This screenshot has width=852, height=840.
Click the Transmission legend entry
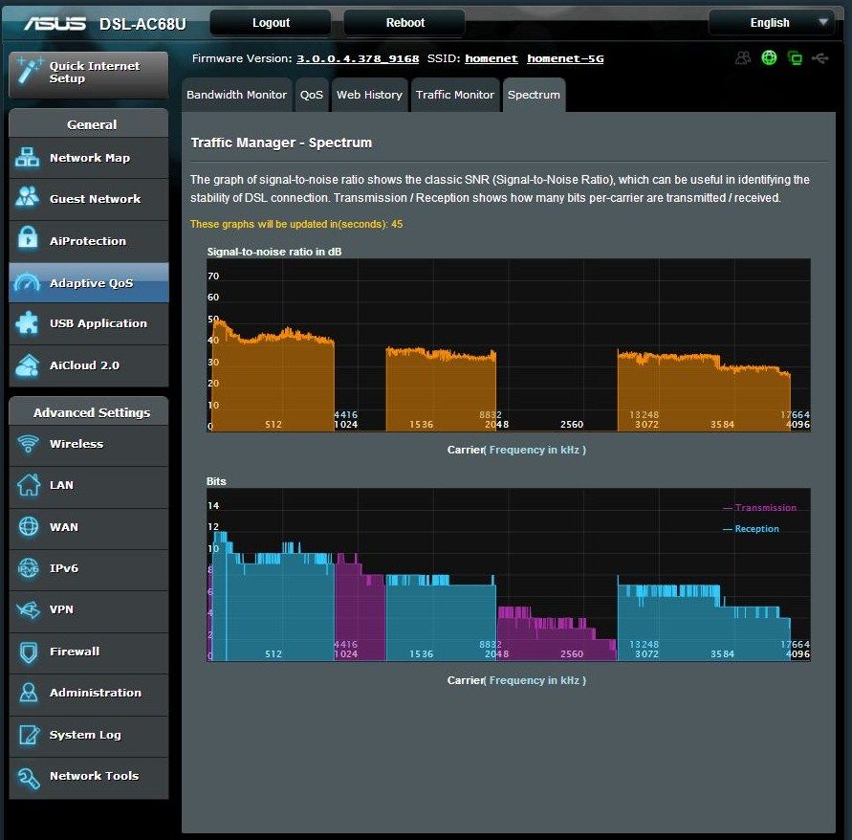759,507
